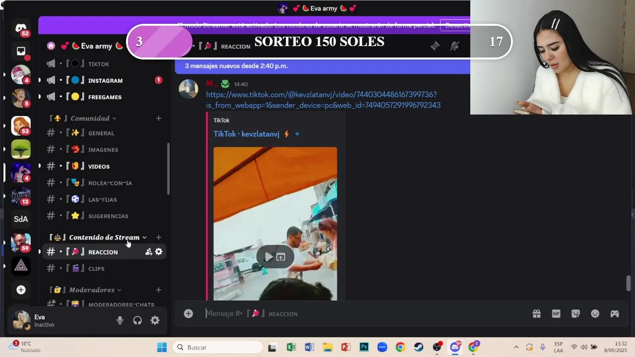Send a gift using the gift icon
The image size is (635, 357).
[x=536, y=313]
